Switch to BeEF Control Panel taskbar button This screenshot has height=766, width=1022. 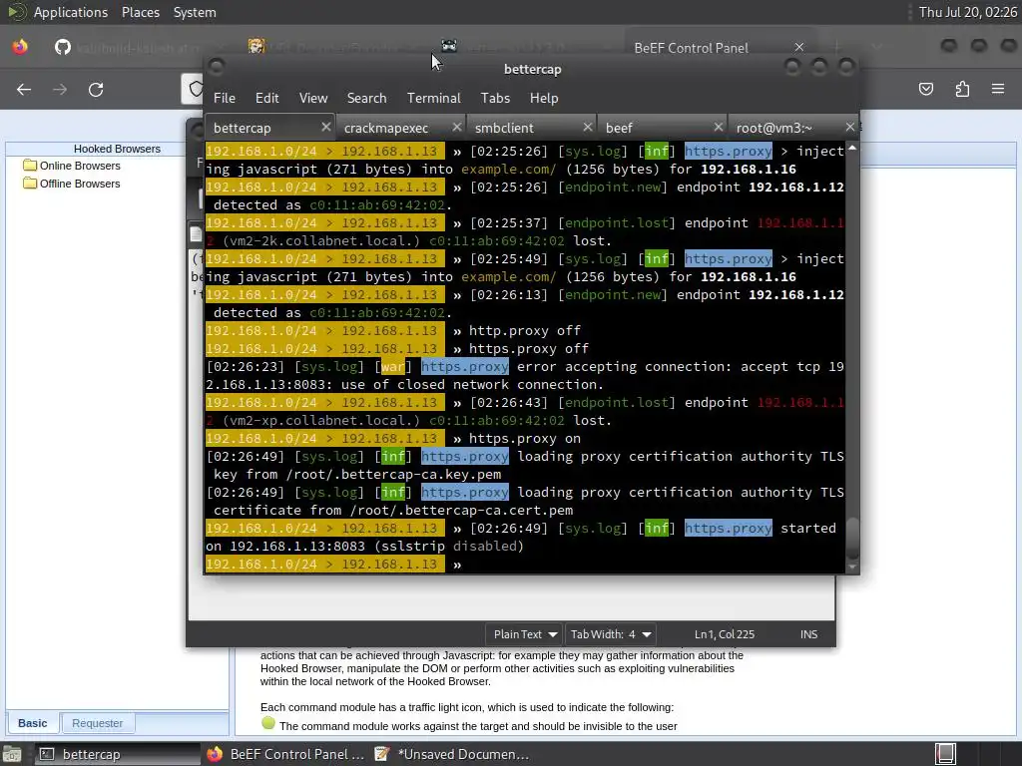(285, 754)
